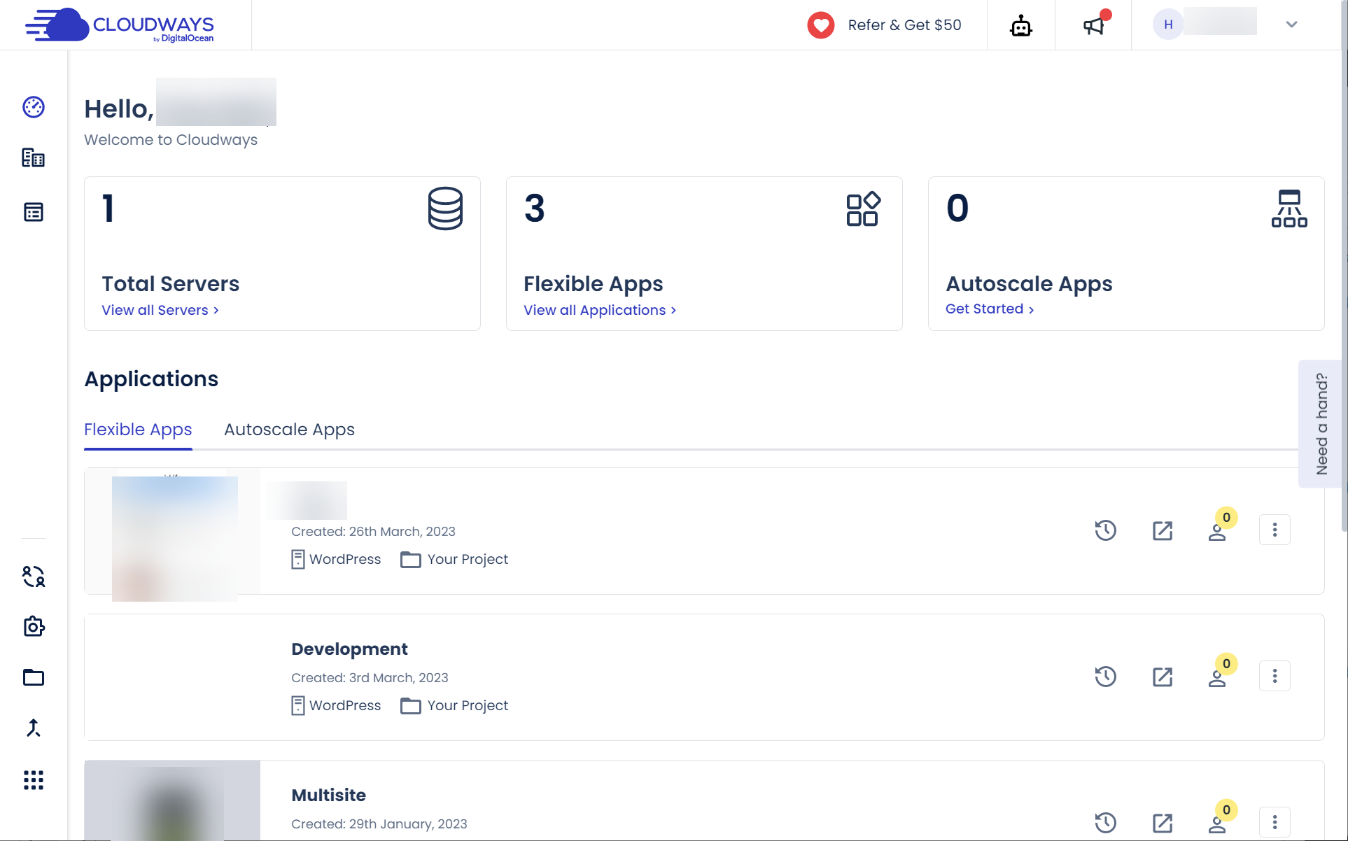Open the bot or AI assistant icon

pos(1020,24)
